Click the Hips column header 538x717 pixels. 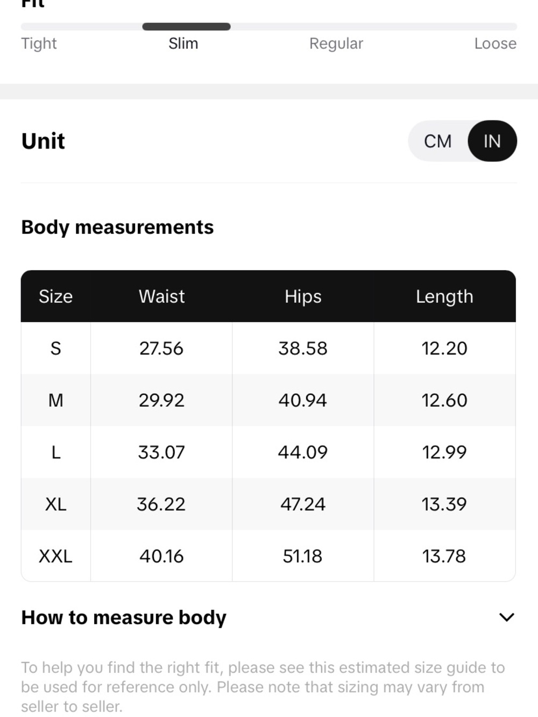(303, 296)
